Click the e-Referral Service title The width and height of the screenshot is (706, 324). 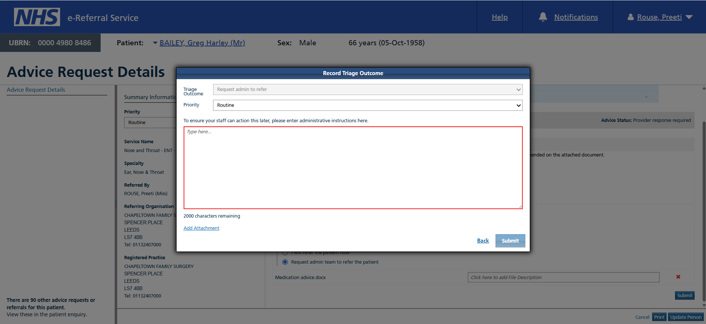pyautogui.click(x=103, y=18)
